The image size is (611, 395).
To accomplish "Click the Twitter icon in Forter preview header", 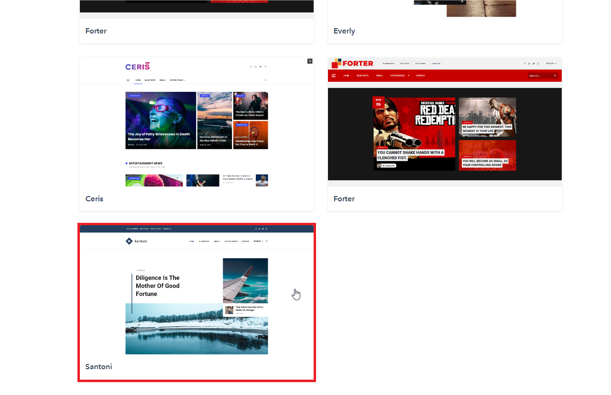I will click(534, 64).
